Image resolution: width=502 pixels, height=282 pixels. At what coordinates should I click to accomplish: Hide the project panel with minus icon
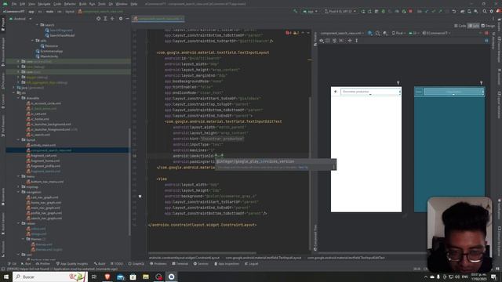click(x=127, y=19)
